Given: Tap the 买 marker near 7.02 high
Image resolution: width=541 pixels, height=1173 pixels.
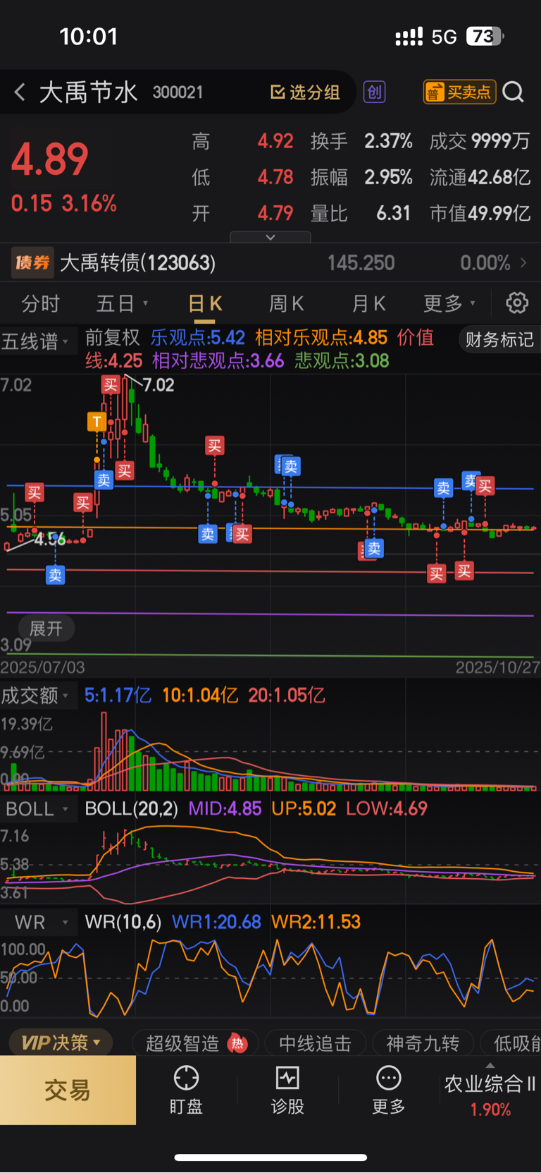Looking at the screenshot, I should 111,384.
